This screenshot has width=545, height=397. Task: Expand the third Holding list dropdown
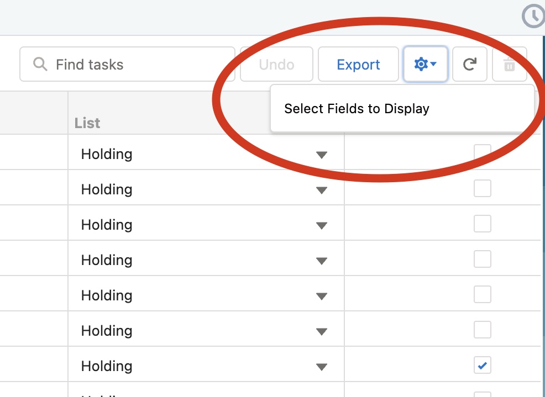322,226
